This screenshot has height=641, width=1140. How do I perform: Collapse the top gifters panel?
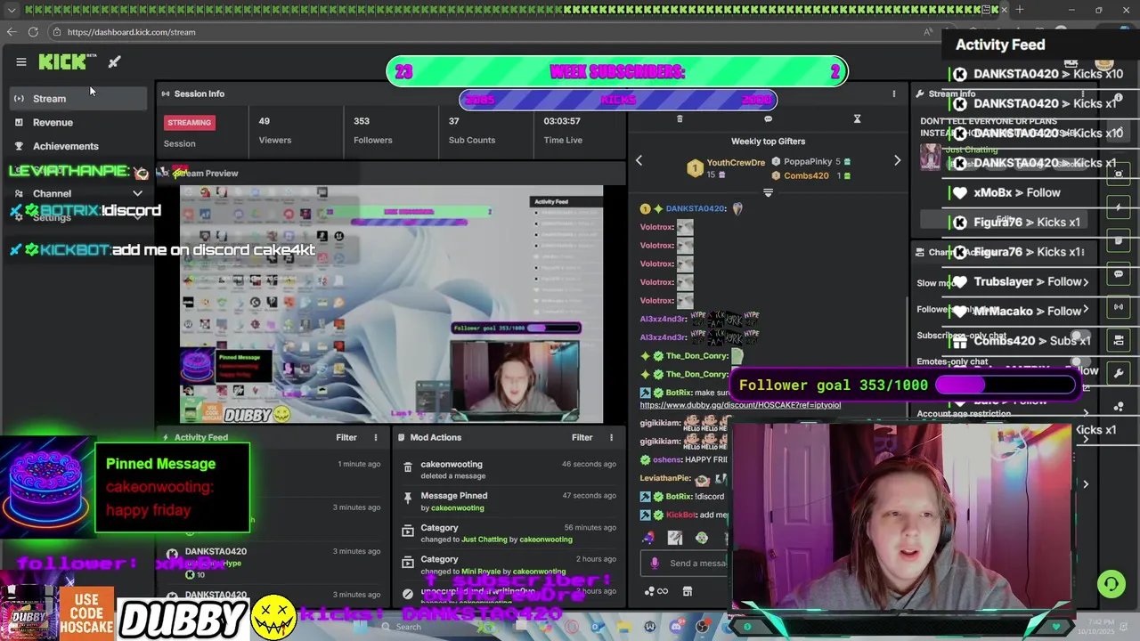pyautogui.click(x=768, y=192)
